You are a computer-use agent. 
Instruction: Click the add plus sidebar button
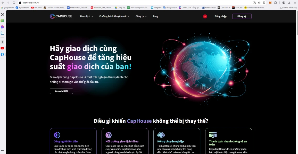click(2, 42)
